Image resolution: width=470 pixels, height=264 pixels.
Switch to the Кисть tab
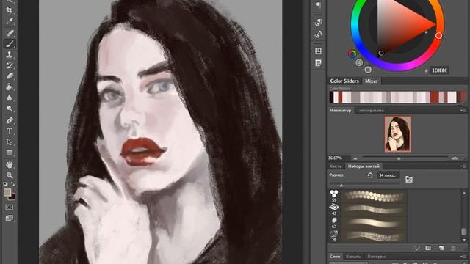click(x=336, y=166)
